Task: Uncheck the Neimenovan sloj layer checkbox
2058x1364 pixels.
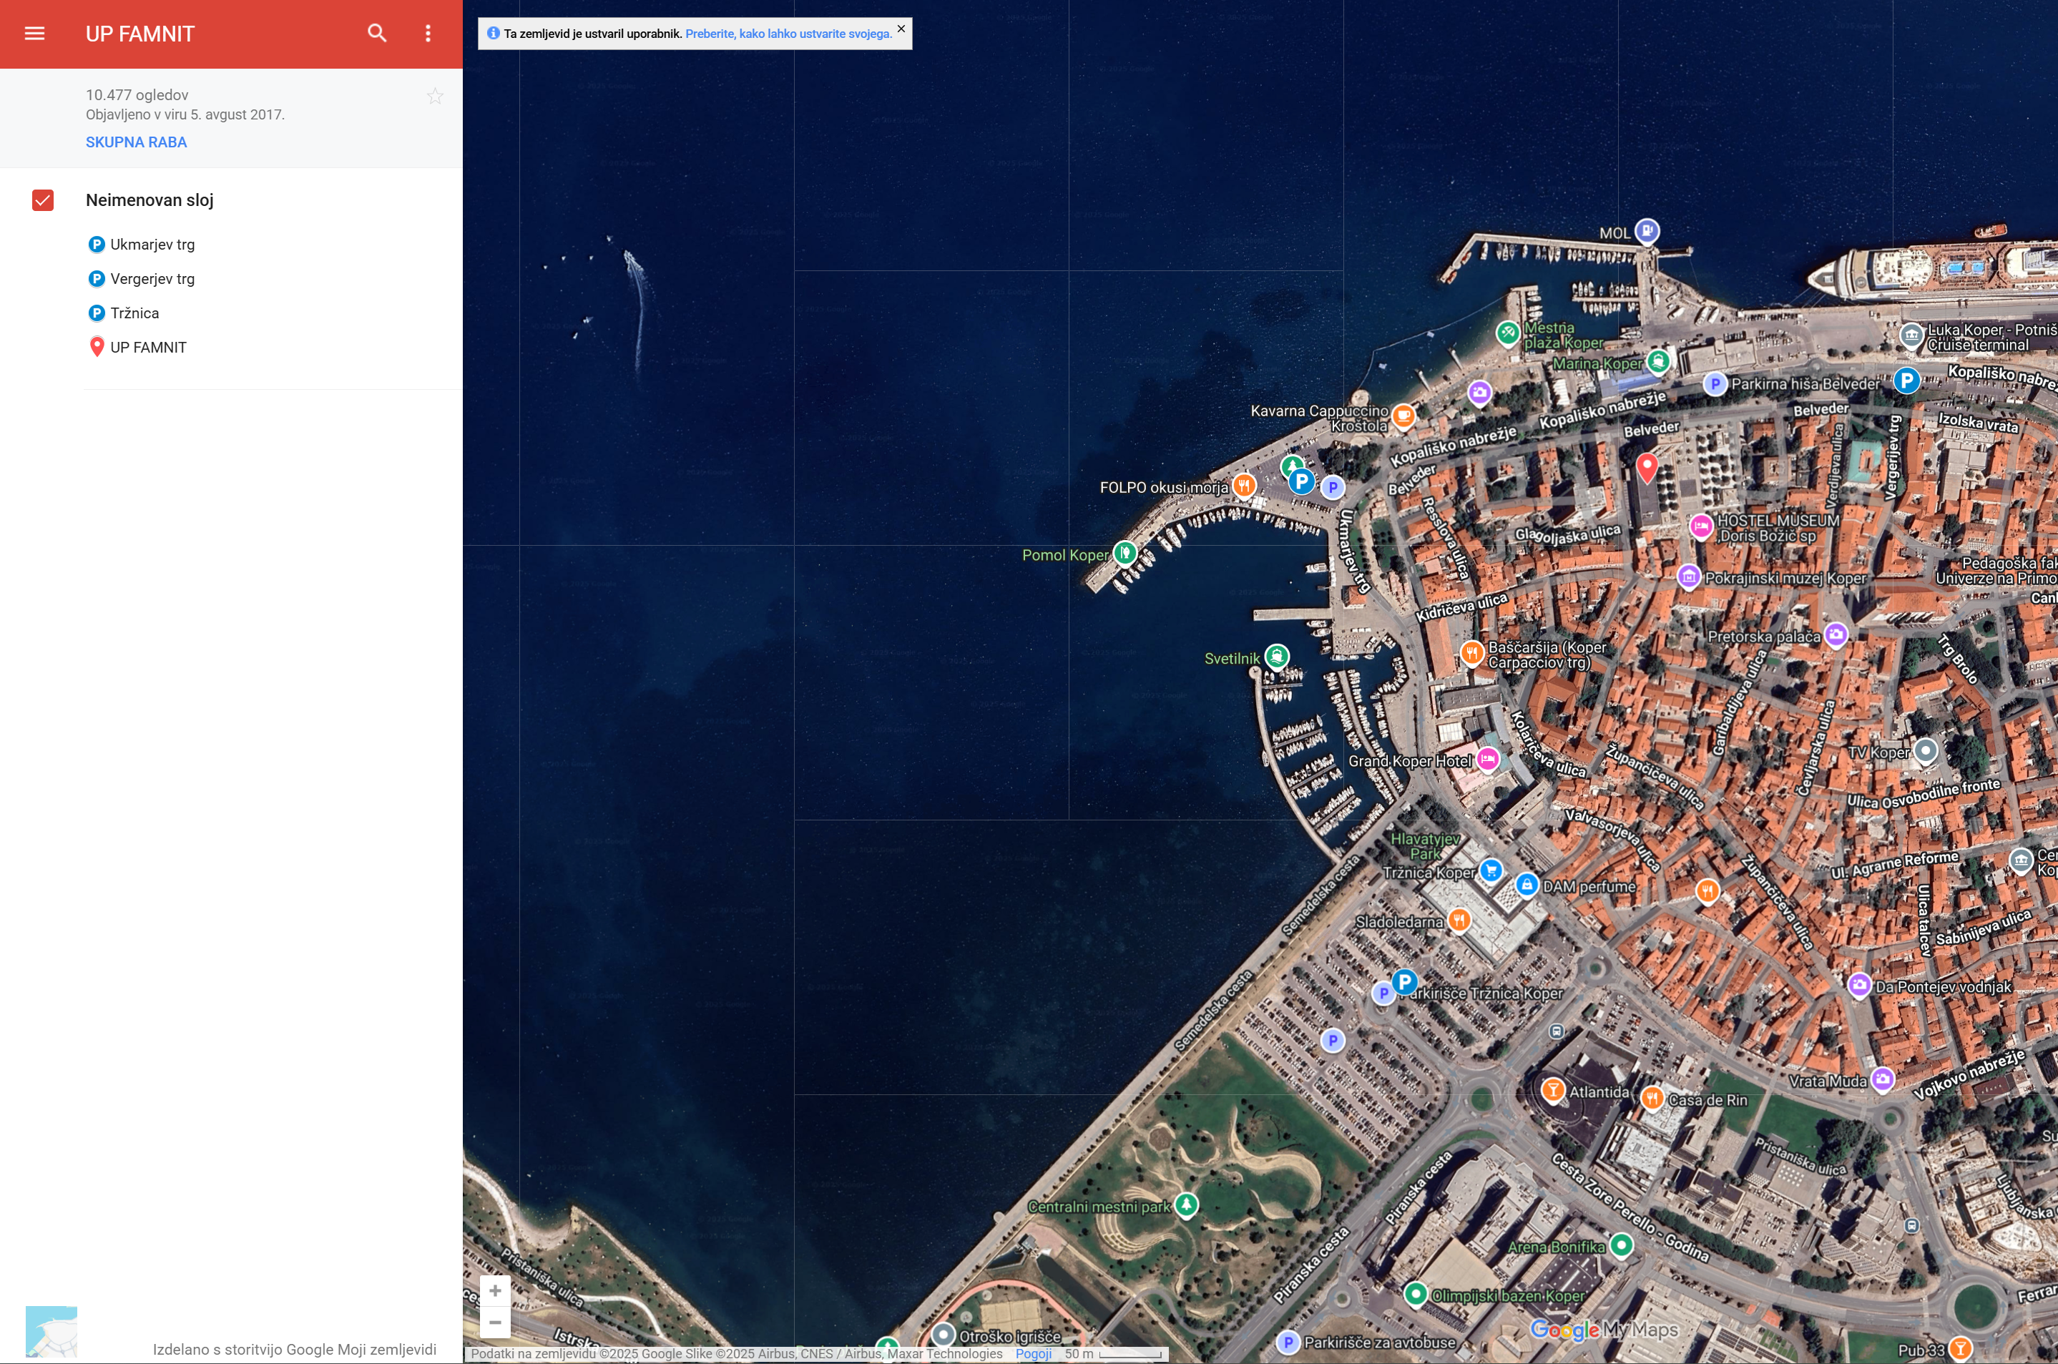Action: coord(43,200)
